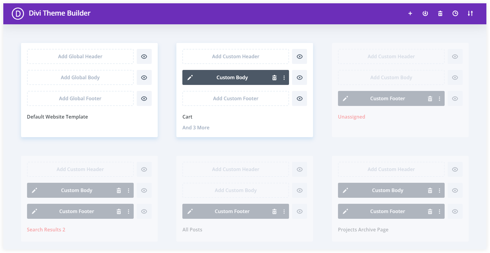490x253 pixels.
Task: Add Custom Header to Unassigned template
Action: [391, 56]
